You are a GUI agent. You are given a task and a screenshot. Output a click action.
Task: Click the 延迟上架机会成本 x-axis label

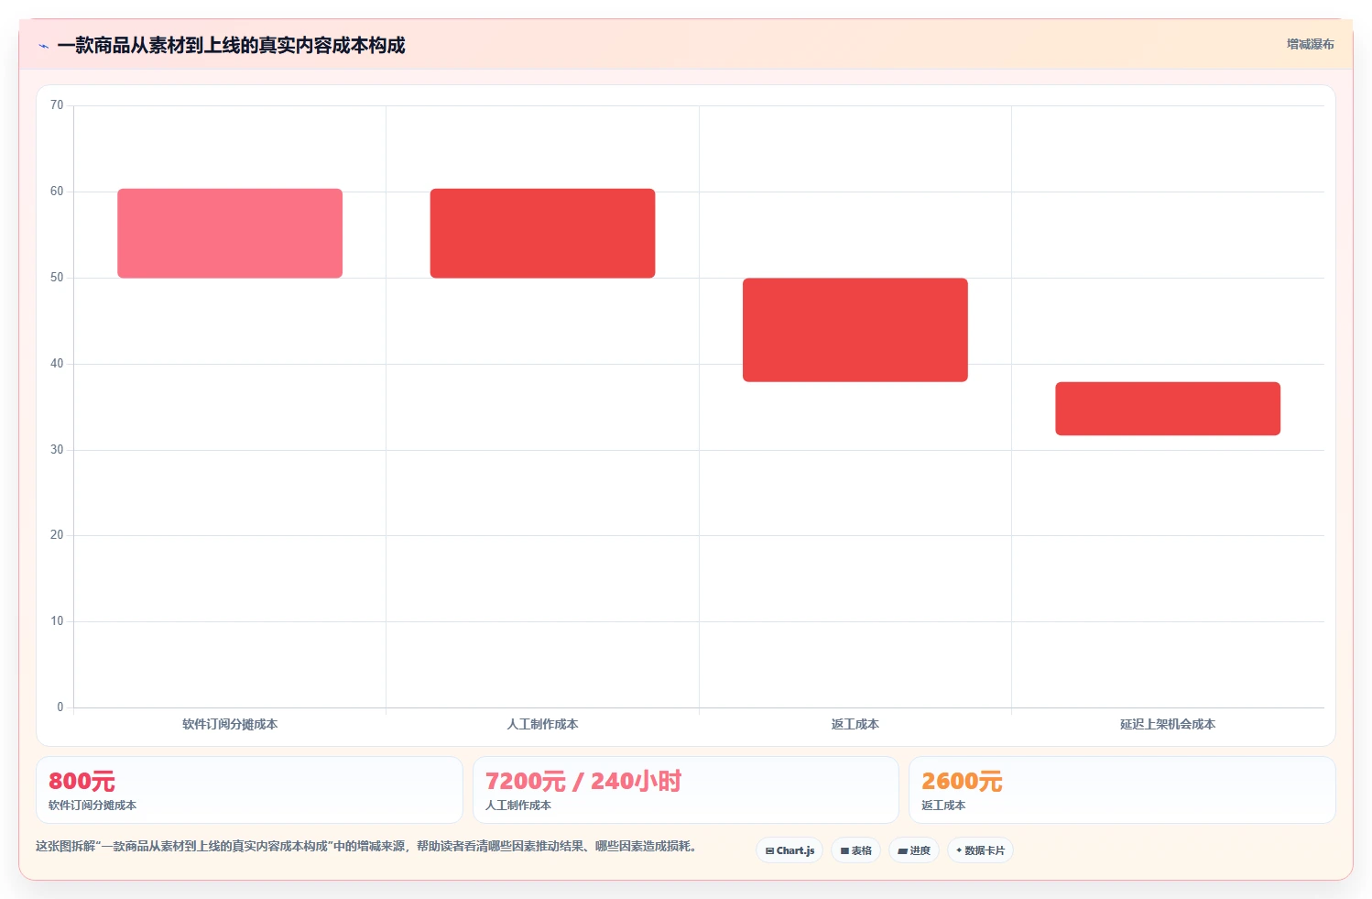pyautogui.click(x=1168, y=724)
